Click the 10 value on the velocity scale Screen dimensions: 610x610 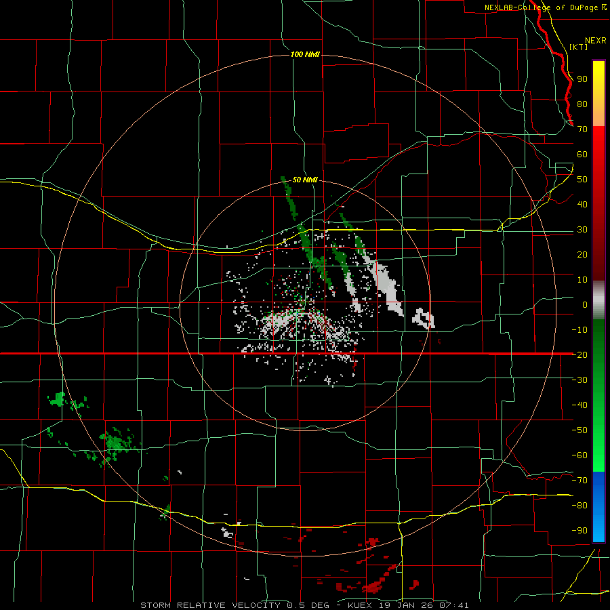click(582, 280)
